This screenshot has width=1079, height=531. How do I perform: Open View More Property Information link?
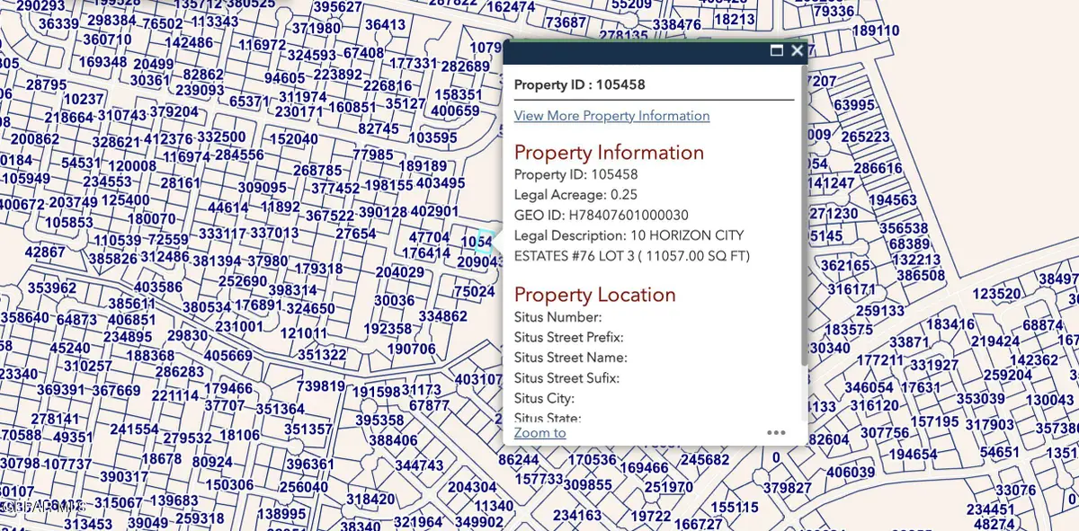tap(611, 116)
